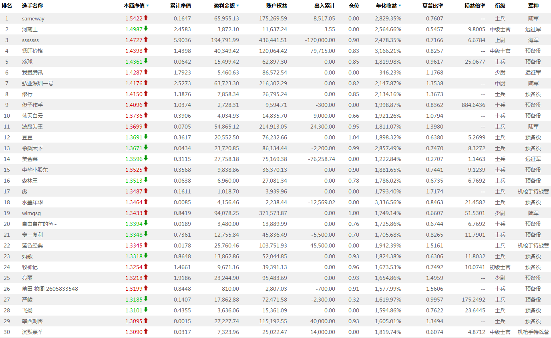Viewport: 551px width, 338px height.
Task: Open player 攀西期客's profile
Action: [x=32, y=321]
